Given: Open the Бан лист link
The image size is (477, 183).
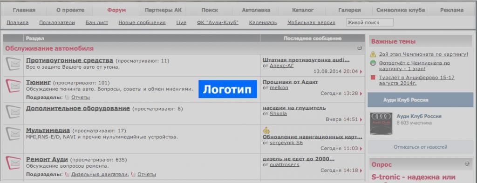Looking at the screenshot, I should pos(97,22).
